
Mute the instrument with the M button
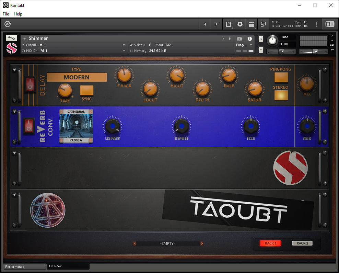coord(261,50)
